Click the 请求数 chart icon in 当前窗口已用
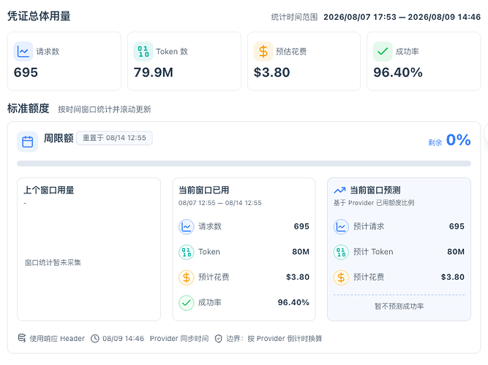488x365 pixels. (186, 227)
